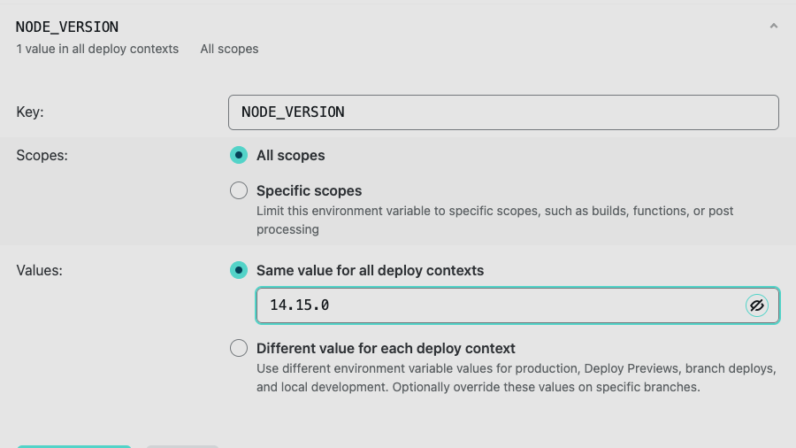796x448 pixels.
Task: Click the "Different value for each deploy context" label
Action: click(x=386, y=348)
